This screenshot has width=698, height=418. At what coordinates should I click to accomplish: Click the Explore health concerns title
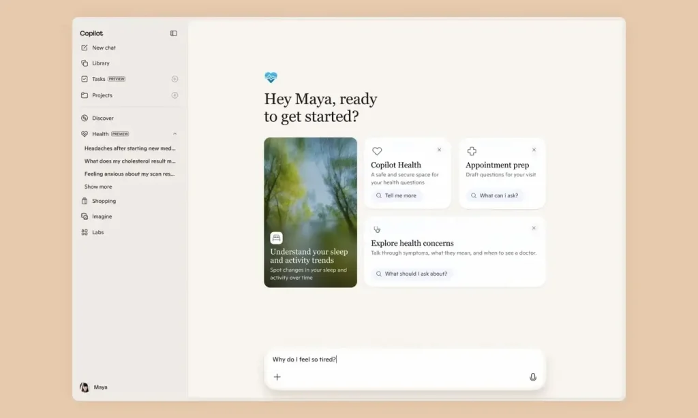[x=412, y=243]
